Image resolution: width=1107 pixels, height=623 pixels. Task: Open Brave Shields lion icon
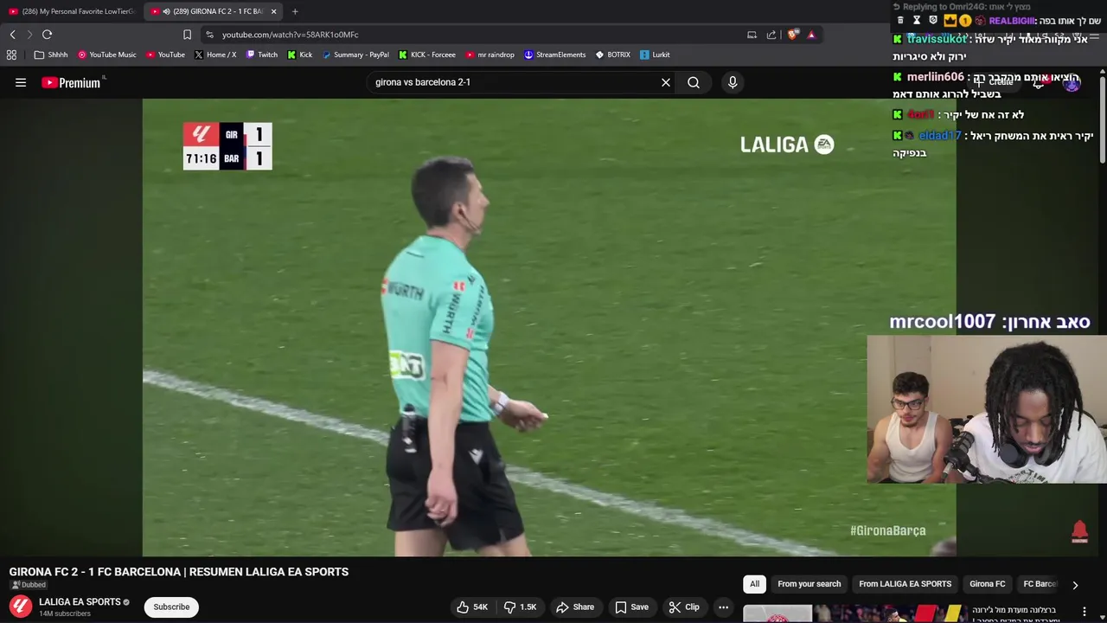792,35
